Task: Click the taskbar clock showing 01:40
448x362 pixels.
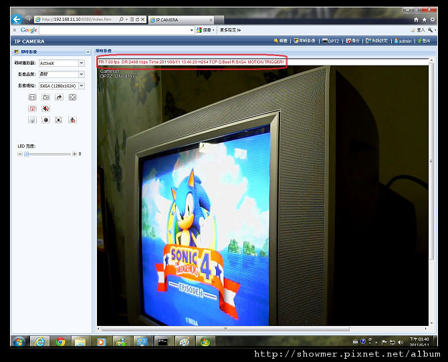Action: point(419,342)
